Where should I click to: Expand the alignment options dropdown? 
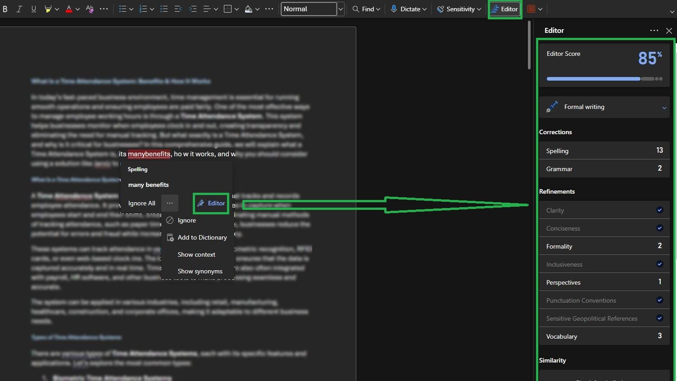[216, 9]
